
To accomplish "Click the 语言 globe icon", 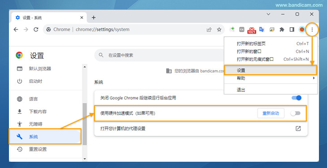I will [20, 99].
